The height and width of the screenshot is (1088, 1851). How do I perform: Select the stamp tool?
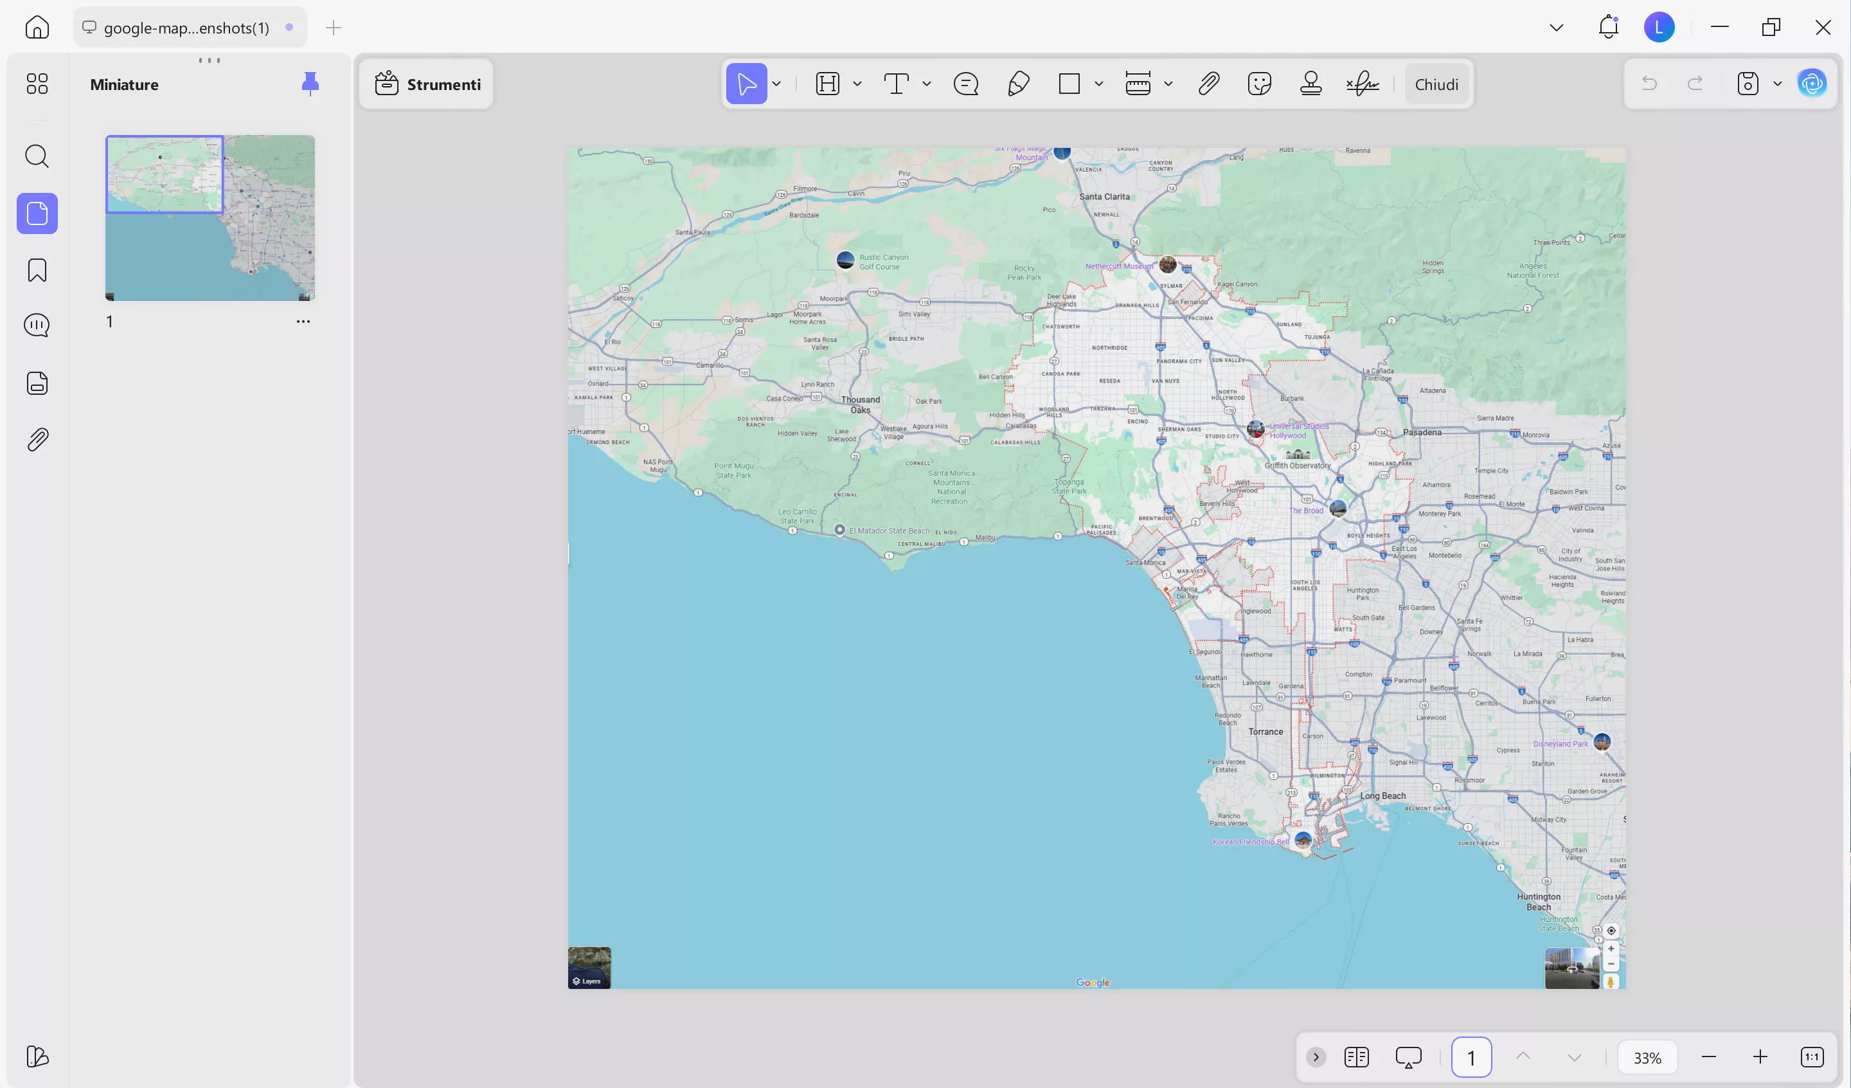[1310, 84]
